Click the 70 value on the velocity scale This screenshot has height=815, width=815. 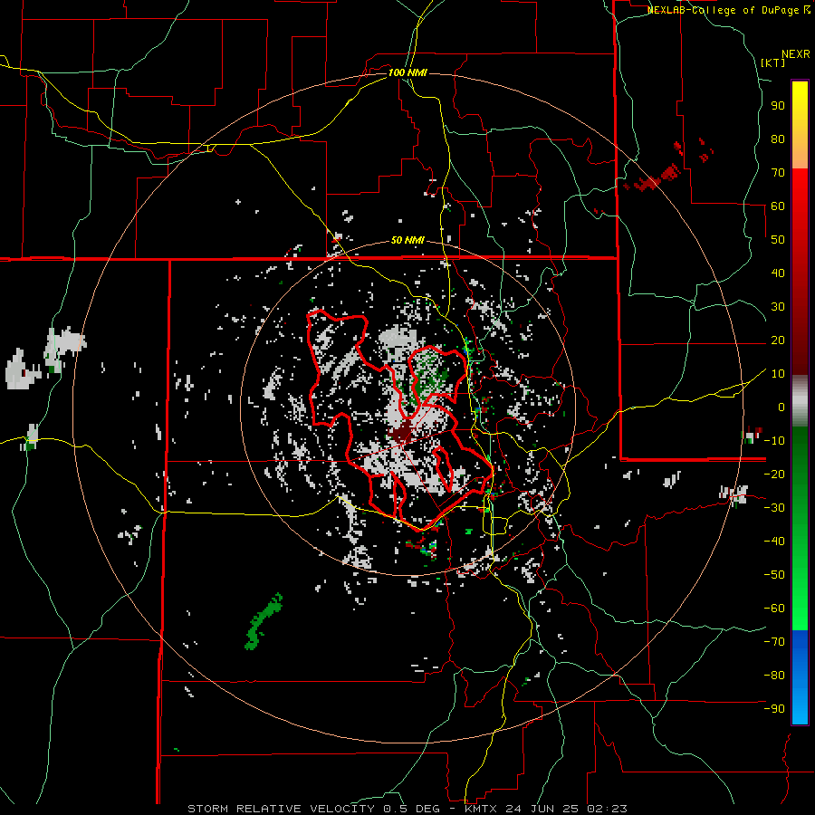coord(778,173)
